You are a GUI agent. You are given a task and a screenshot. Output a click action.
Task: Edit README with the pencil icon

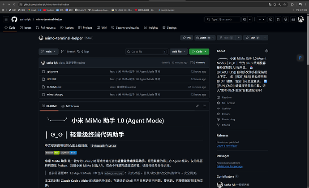(197, 106)
